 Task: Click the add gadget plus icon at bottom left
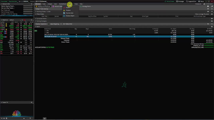[4, 118]
